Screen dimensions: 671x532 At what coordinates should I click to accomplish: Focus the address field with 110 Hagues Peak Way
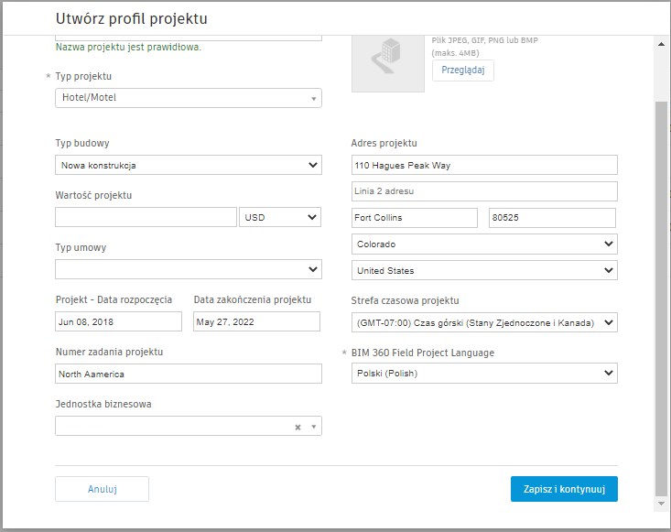click(x=483, y=166)
